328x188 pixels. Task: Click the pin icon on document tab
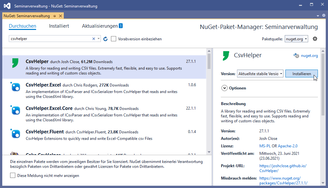tap(54, 16)
